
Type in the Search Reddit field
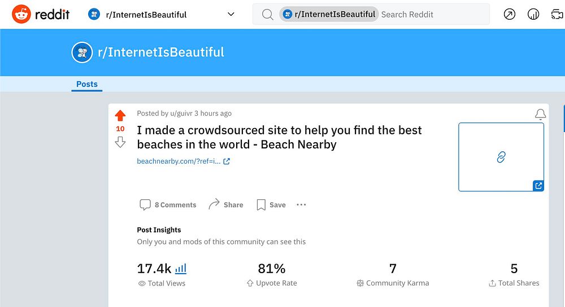pyautogui.click(x=429, y=15)
